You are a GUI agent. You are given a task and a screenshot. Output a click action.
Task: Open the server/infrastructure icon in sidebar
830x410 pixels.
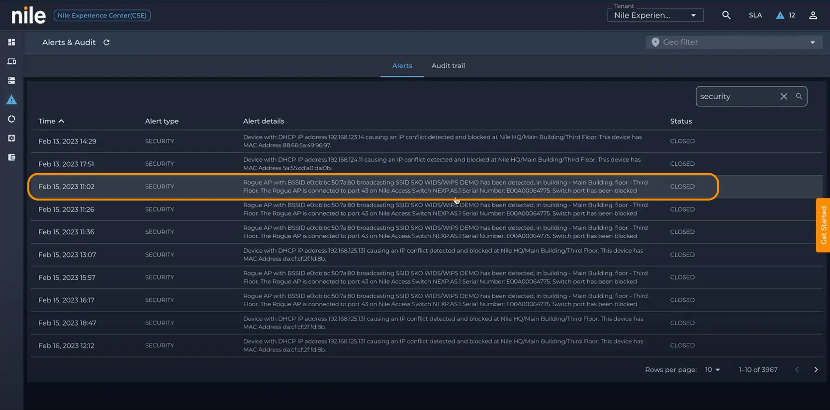[11, 80]
